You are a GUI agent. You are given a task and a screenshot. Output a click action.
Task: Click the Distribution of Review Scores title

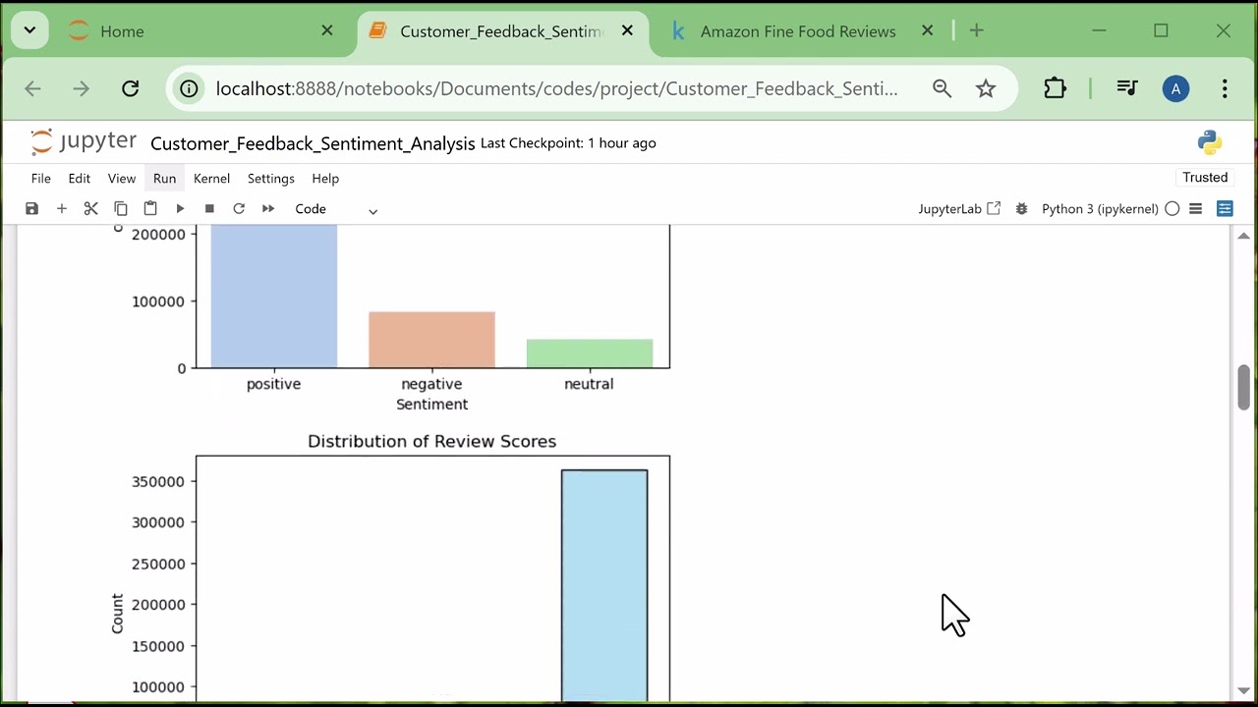[x=432, y=441]
